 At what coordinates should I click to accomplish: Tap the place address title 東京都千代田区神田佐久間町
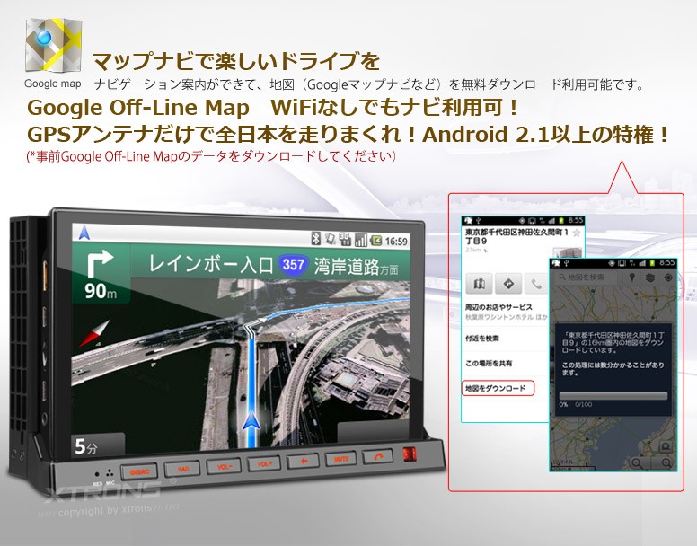coord(516,236)
